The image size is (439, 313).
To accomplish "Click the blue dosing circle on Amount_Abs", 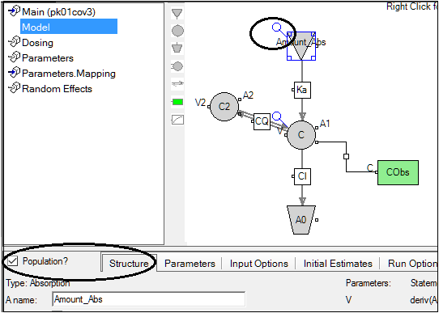I will click(x=277, y=27).
